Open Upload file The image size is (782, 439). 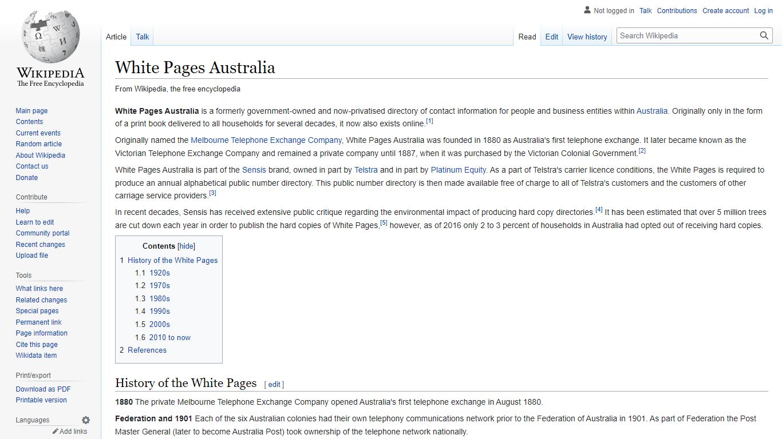[32, 256]
